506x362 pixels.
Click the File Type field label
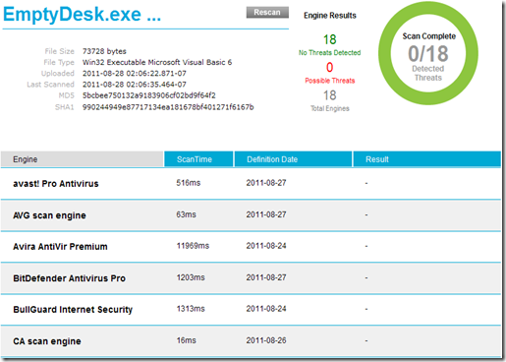[x=59, y=62]
